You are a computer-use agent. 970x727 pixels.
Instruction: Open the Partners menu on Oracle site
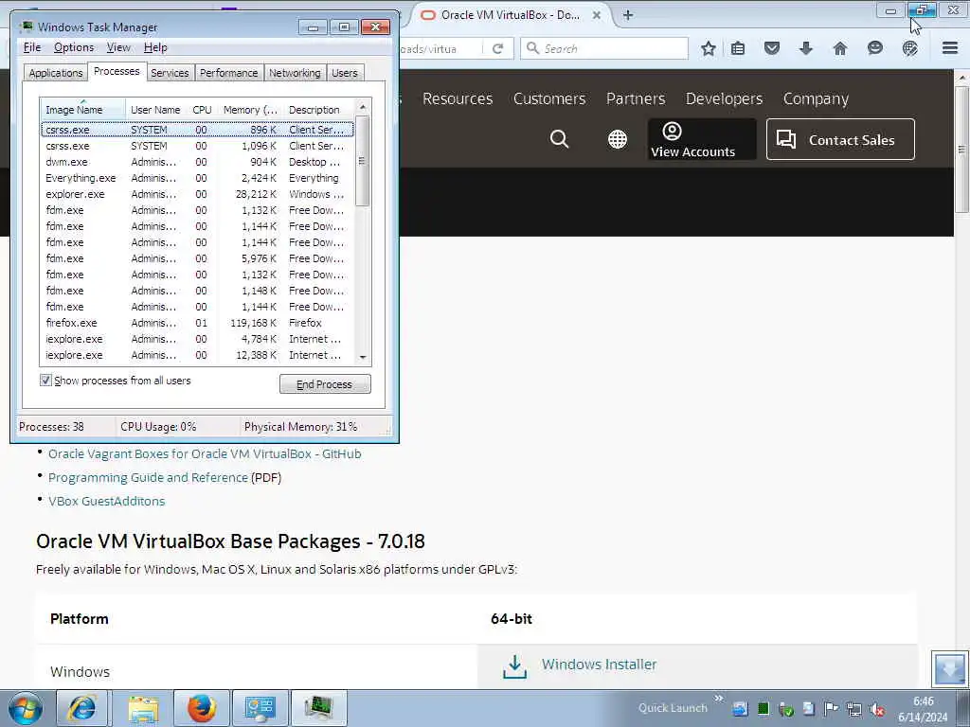click(x=636, y=98)
